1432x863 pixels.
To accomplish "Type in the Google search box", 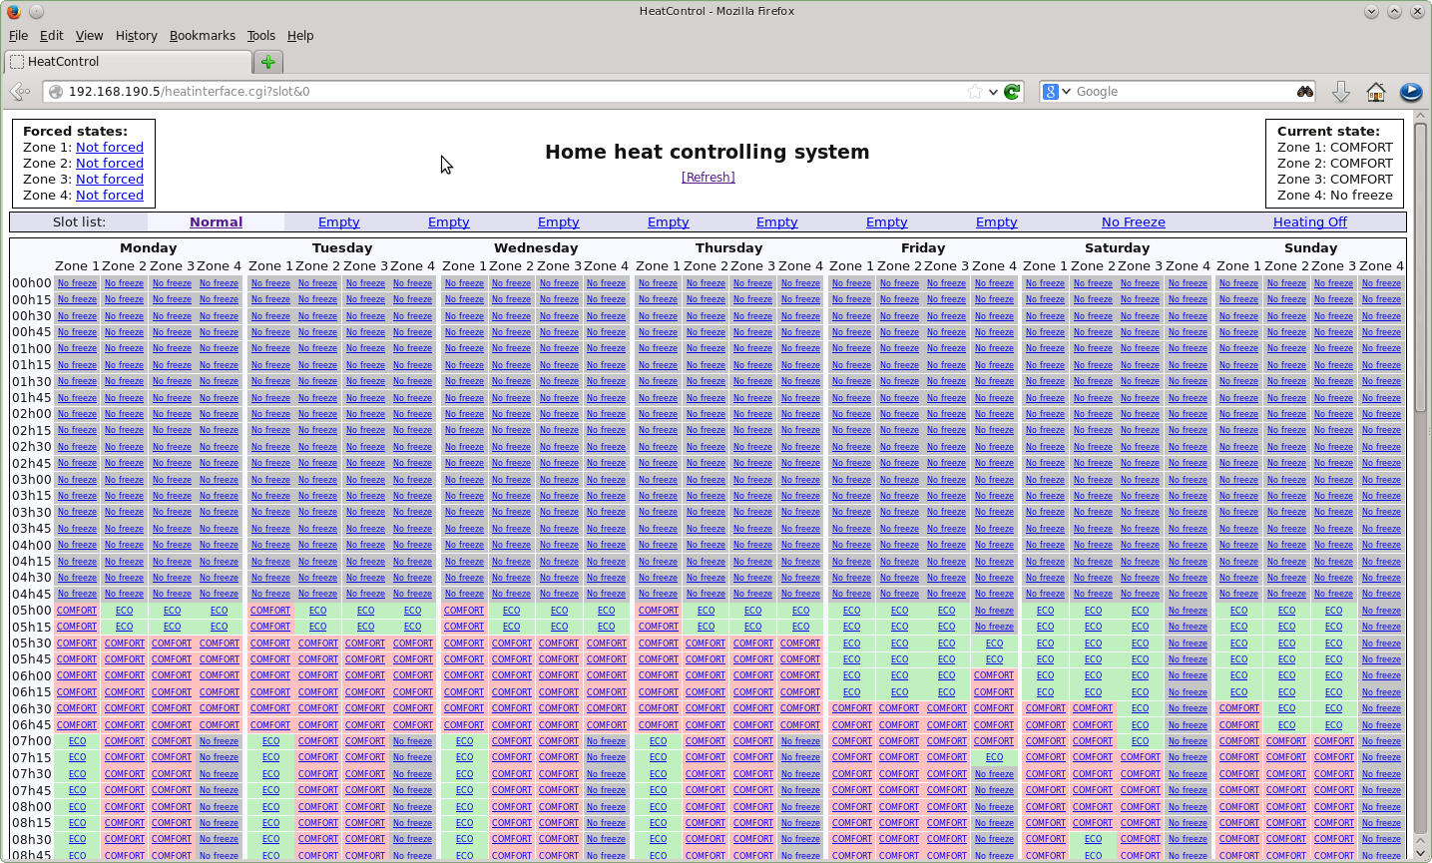I will [x=1178, y=91].
